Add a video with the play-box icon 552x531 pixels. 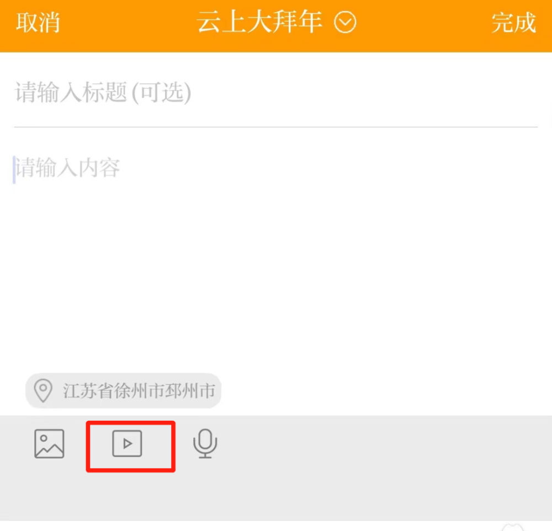[x=127, y=443]
